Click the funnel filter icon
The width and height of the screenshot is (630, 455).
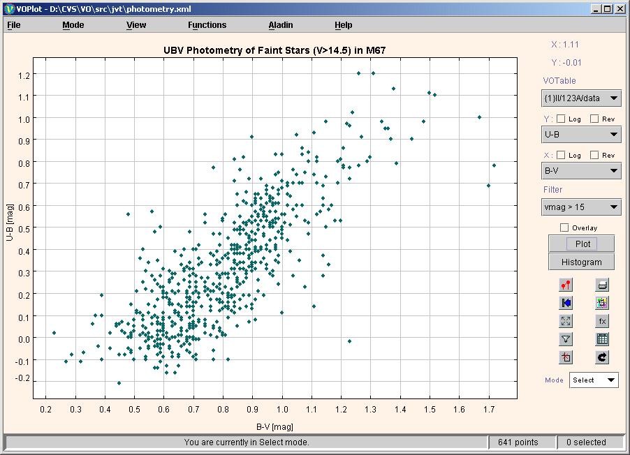tap(566, 339)
